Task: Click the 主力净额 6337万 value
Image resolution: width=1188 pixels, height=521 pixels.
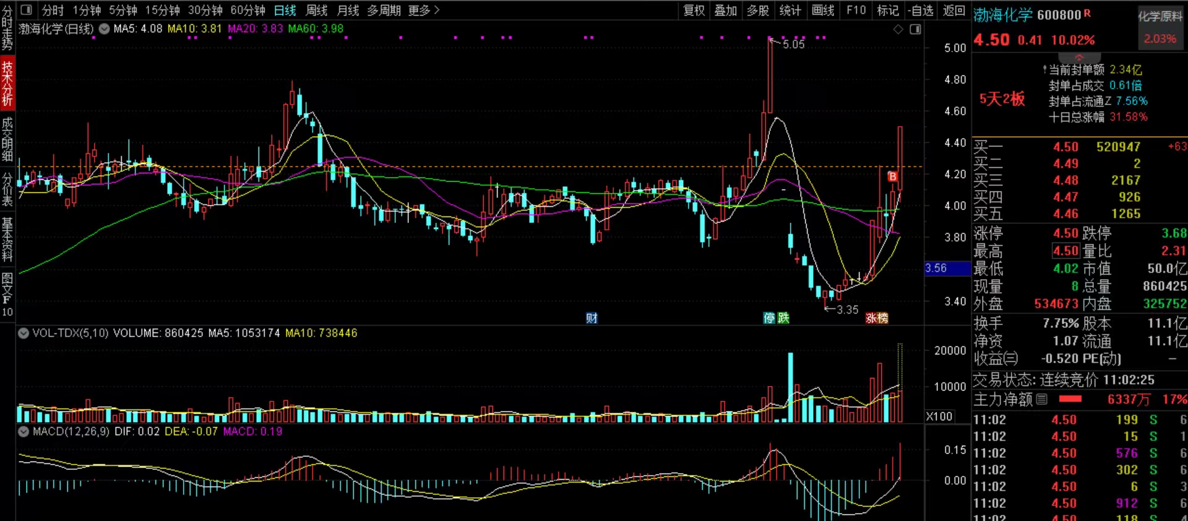Action: pyautogui.click(x=1129, y=400)
